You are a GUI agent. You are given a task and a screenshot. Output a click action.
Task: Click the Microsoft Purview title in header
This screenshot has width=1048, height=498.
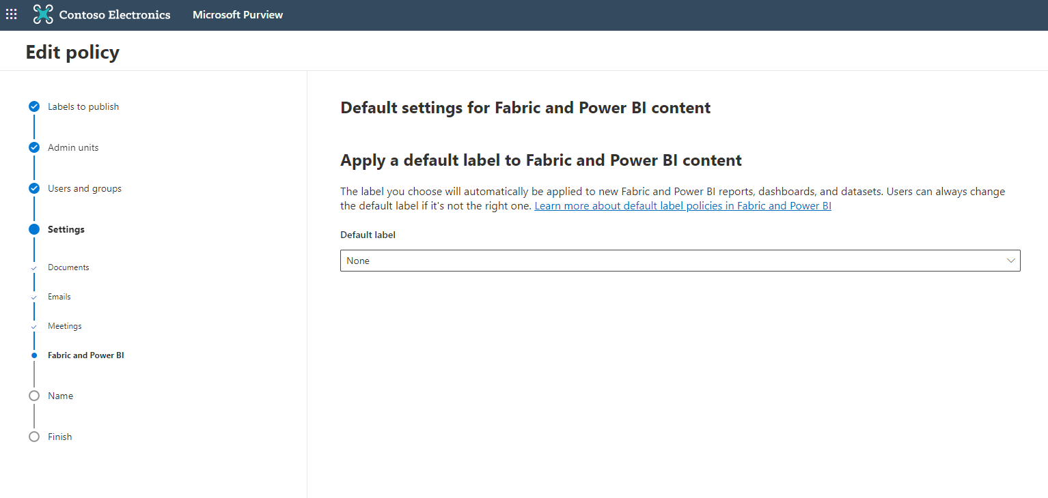tap(238, 14)
